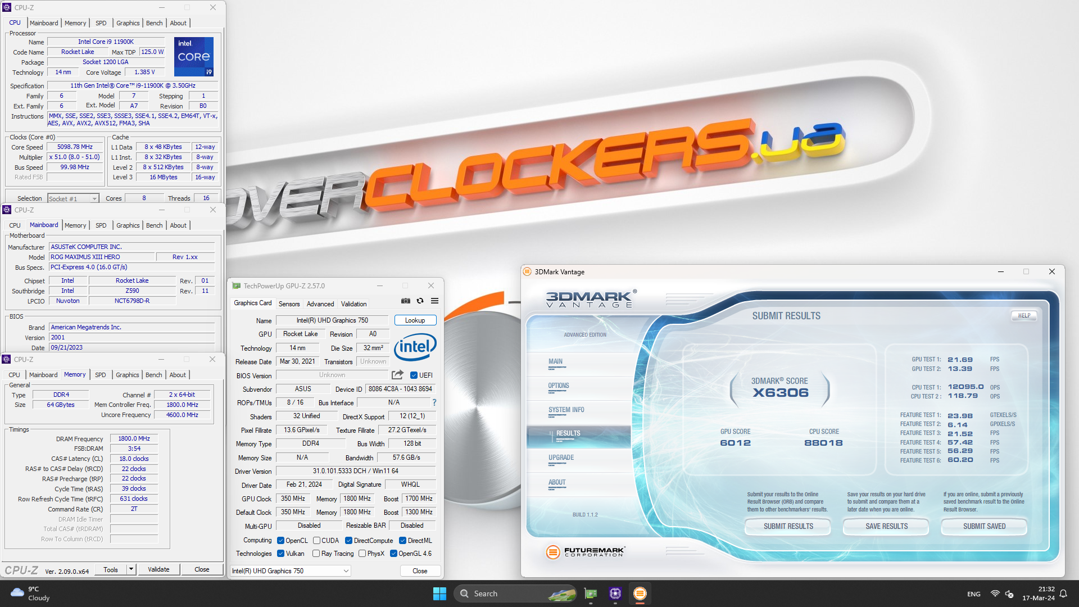
Task: Open the GPU-Z hamburger menu
Action: click(434, 301)
